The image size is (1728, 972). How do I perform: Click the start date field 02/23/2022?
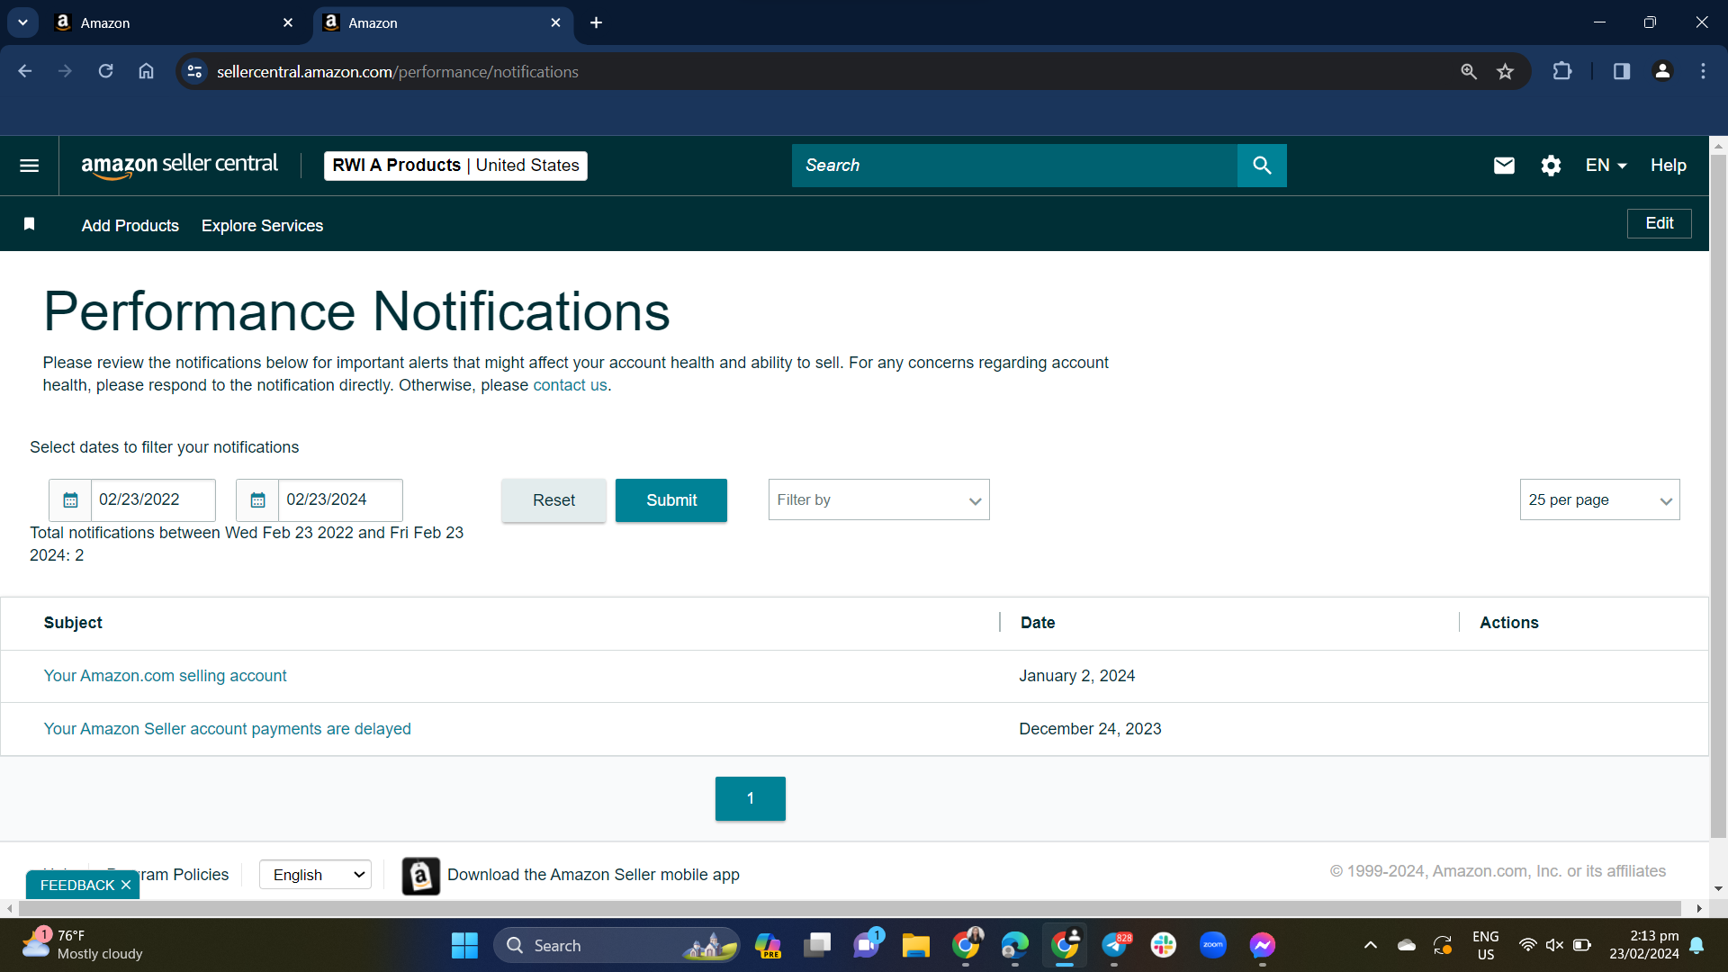[x=152, y=500]
